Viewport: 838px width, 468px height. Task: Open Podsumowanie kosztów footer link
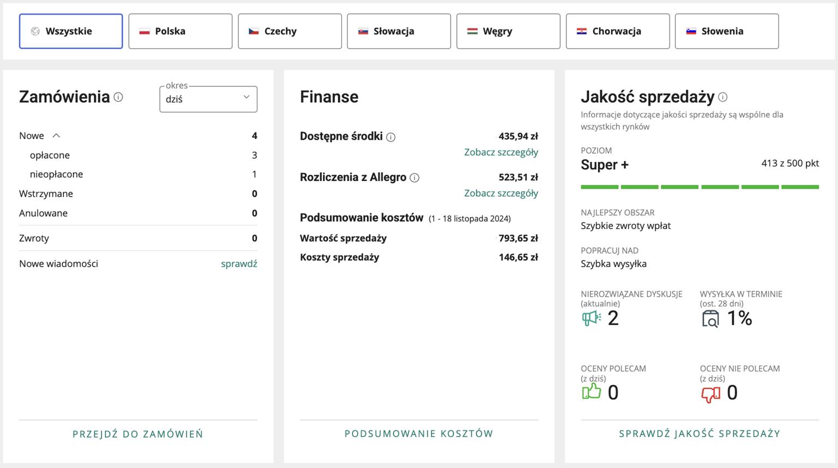coord(419,434)
